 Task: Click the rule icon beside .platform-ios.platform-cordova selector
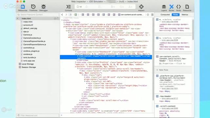tap(157, 76)
